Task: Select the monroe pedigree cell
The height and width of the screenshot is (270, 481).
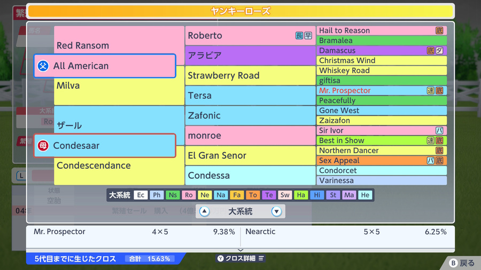Action: pos(250,136)
